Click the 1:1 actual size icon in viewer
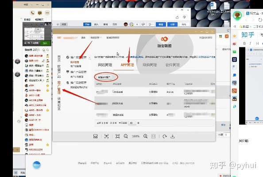Viewport: 263px width, 177px height. pyautogui.click(x=154, y=136)
